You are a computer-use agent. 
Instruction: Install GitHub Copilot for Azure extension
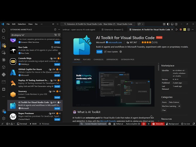click(x=57, y=75)
